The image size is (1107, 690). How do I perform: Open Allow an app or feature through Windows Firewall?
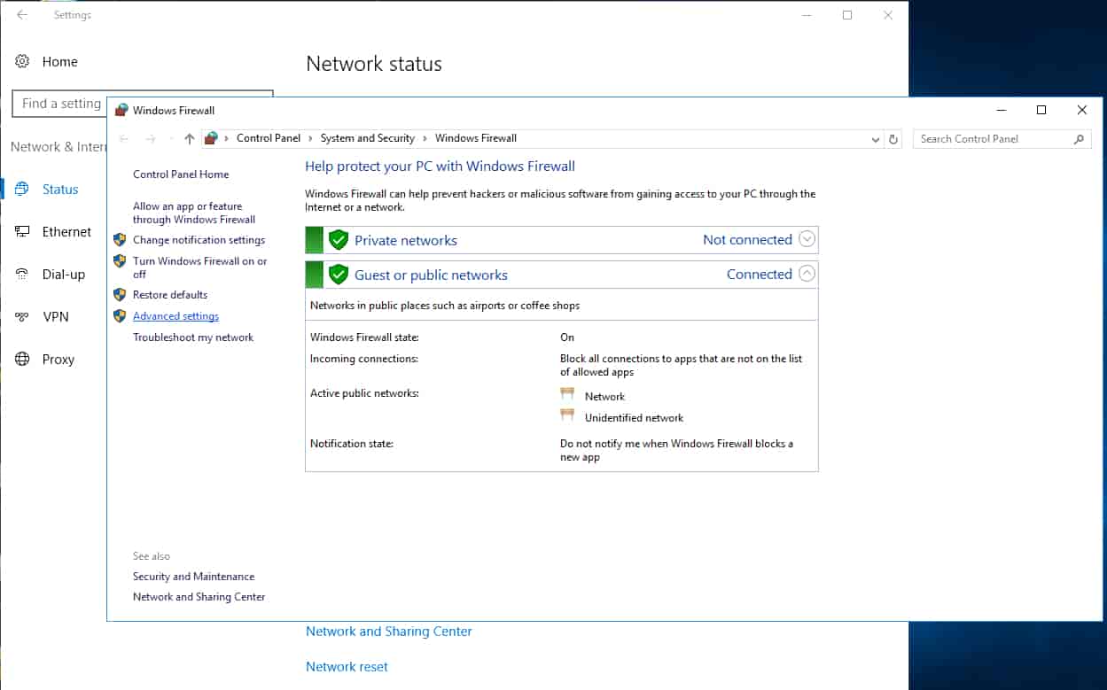point(194,213)
